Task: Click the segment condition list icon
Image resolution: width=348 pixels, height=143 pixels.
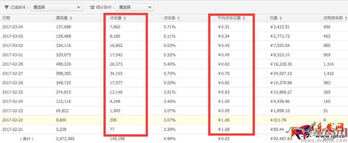Action: (x=92, y=7)
